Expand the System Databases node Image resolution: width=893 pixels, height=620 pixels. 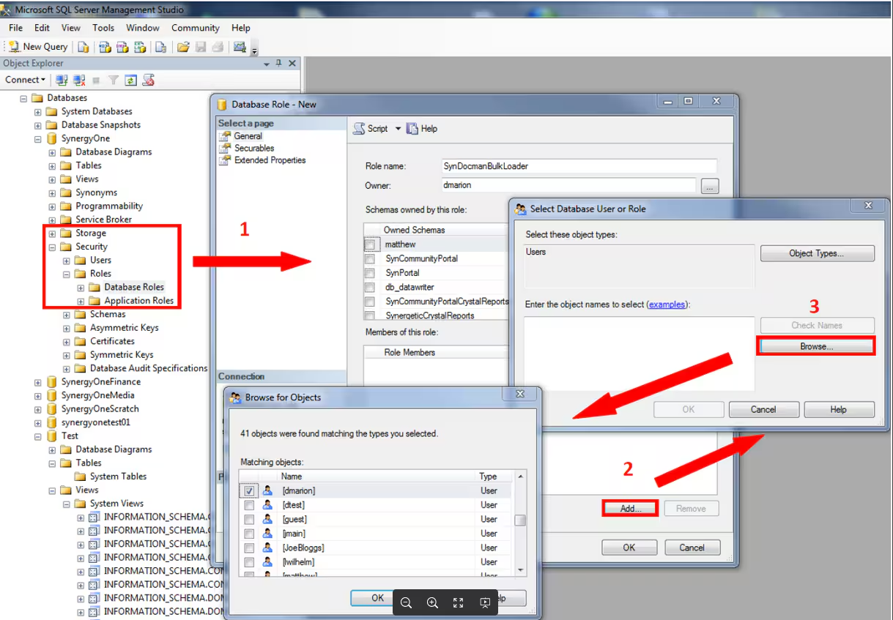point(37,112)
